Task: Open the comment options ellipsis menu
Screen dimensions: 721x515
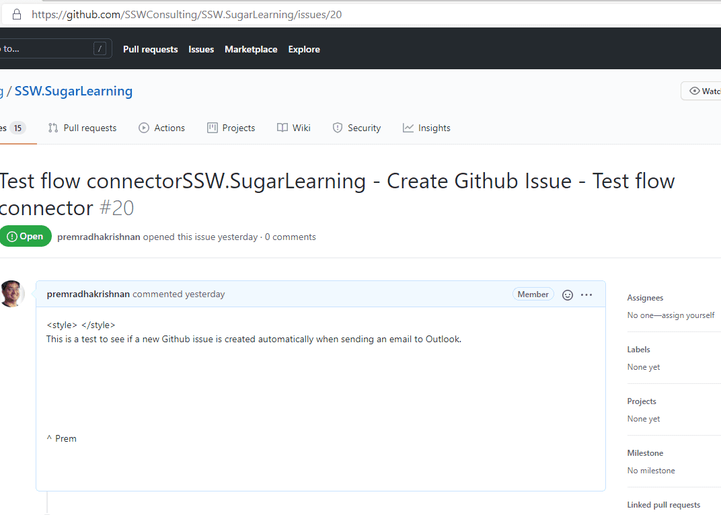Action: [x=586, y=294]
